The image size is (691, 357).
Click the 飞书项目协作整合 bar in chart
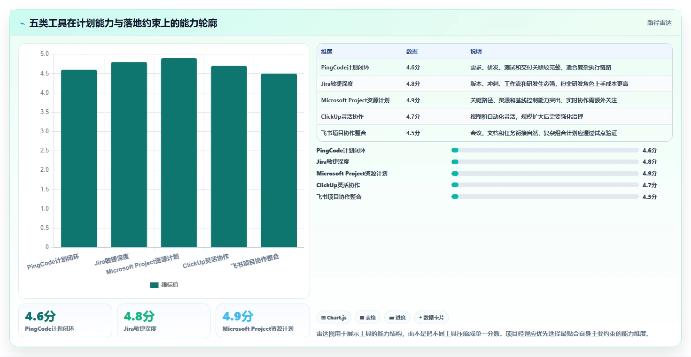279,160
